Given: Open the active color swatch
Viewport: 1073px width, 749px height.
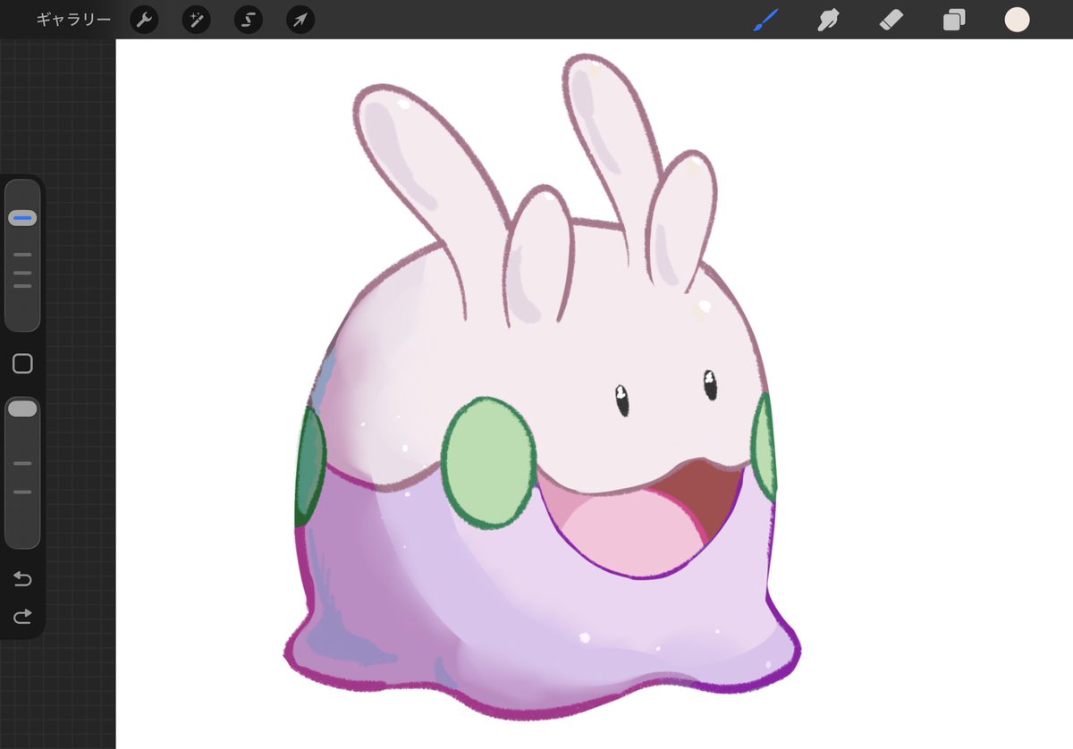Looking at the screenshot, I should coord(1017,20).
